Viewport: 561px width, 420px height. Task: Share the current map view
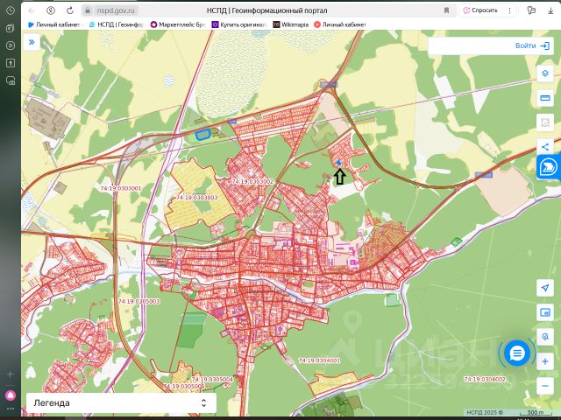pyautogui.click(x=545, y=147)
